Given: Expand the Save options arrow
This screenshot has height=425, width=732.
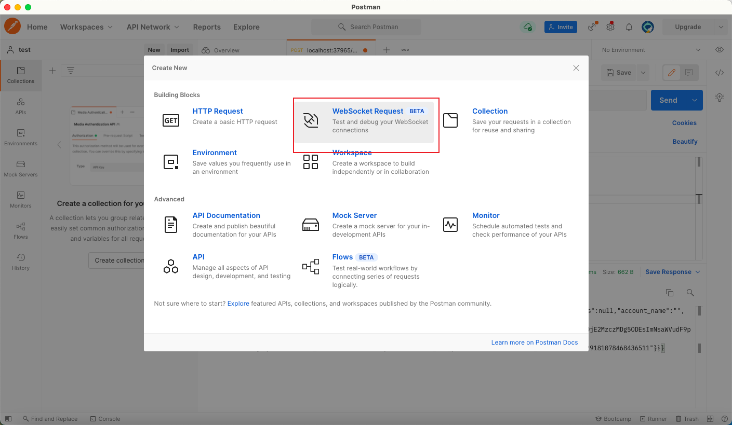Looking at the screenshot, I should coord(643,73).
